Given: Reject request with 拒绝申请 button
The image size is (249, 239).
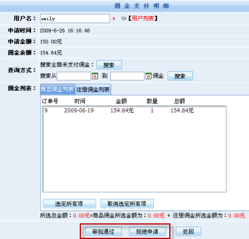Looking at the screenshot, I should click(147, 231).
